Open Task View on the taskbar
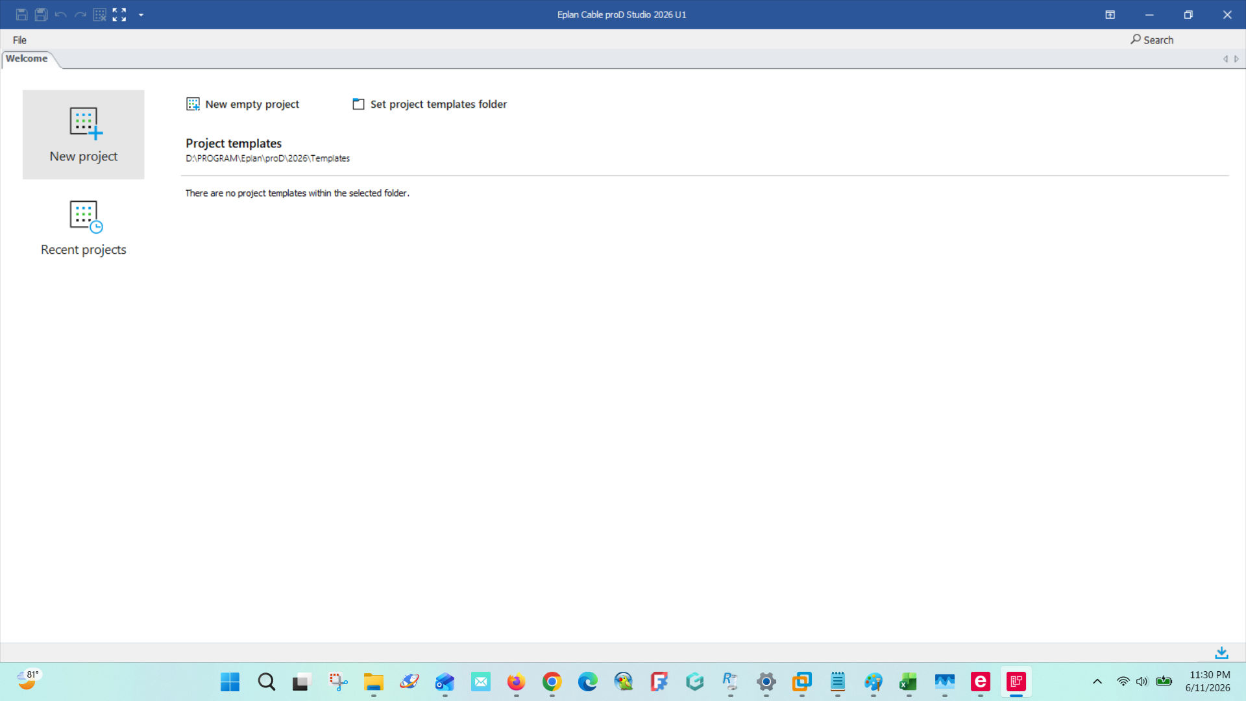 tap(300, 682)
